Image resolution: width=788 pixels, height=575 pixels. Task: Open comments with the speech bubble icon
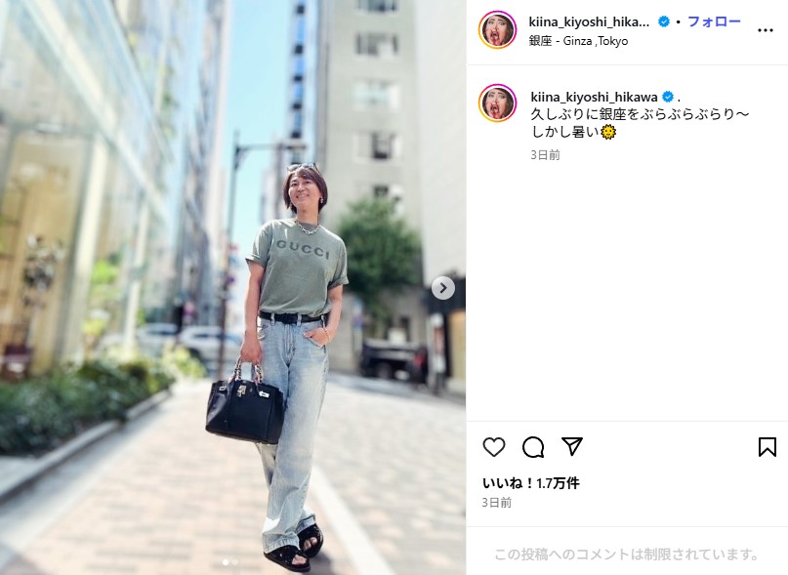[533, 447]
